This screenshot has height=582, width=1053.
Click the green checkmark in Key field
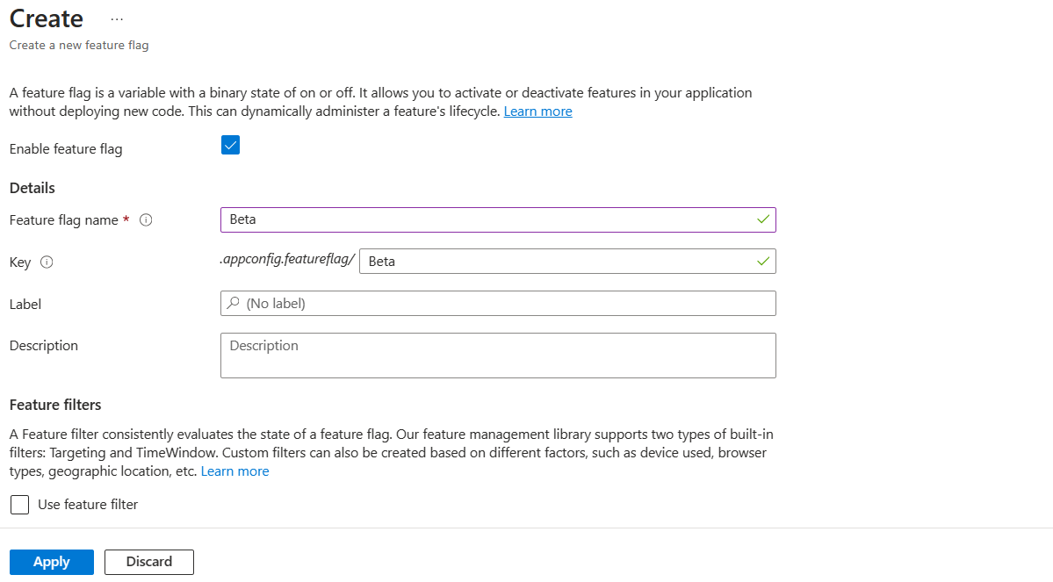(763, 261)
